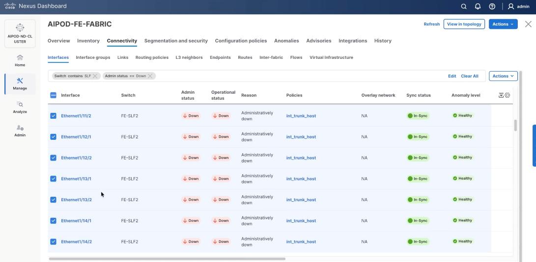
Task: Click the horizontal table scrollbar
Action: tap(167, 259)
